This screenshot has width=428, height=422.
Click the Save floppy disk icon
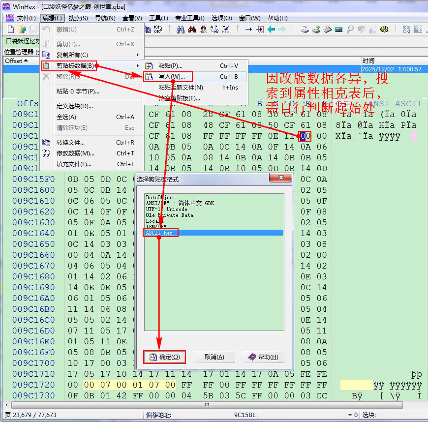pyautogui.click(x=33, y=29)
